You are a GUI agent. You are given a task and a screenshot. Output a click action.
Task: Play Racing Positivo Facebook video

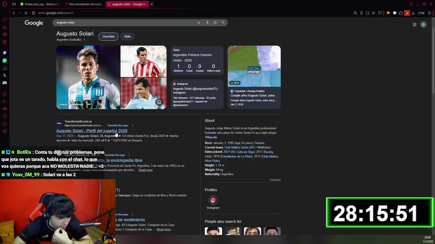click(254, 66)
